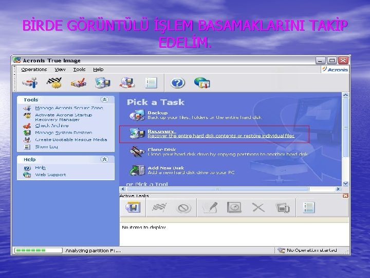Click the schedule clock icon in Active Tasks
This screenshot has width=370, height=278.
[x=234, y=207]
